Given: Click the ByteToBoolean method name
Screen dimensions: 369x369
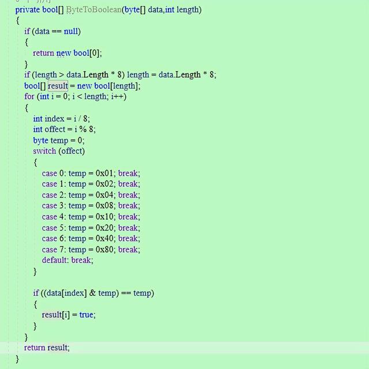Looking at the screenshot, I should pyautogui.click(x=93, y=10).
